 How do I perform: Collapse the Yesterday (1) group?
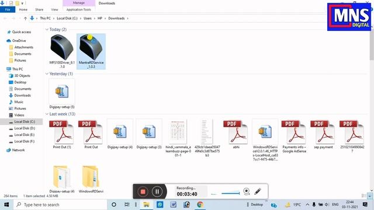[47, 74]
